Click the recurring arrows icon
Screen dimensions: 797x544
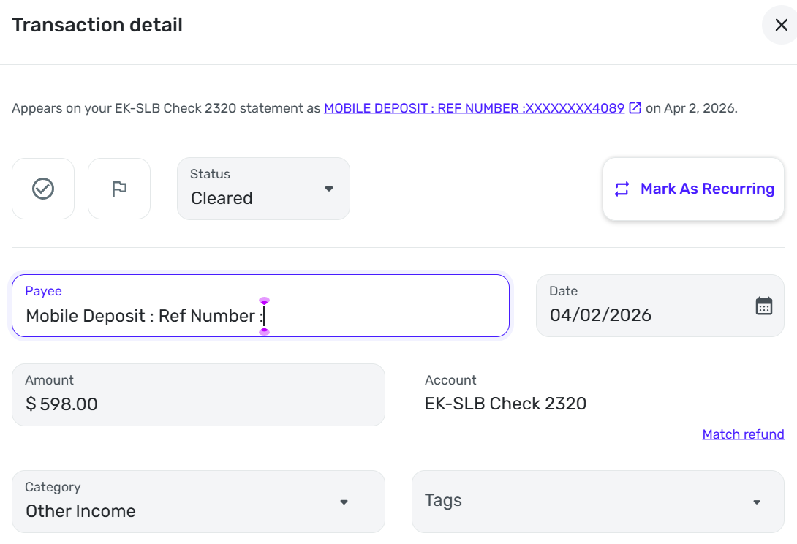click(x=622, y=189)
